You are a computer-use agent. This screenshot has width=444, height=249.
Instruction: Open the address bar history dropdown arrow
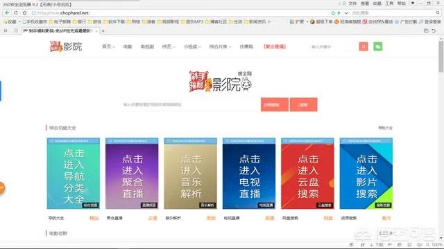click(x=346, y=13)
